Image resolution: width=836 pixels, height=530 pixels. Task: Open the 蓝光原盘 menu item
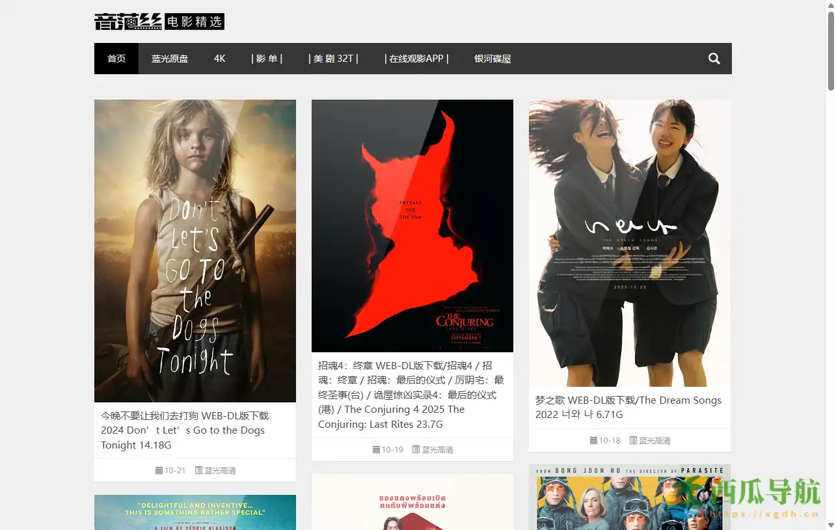click(170, 59)
